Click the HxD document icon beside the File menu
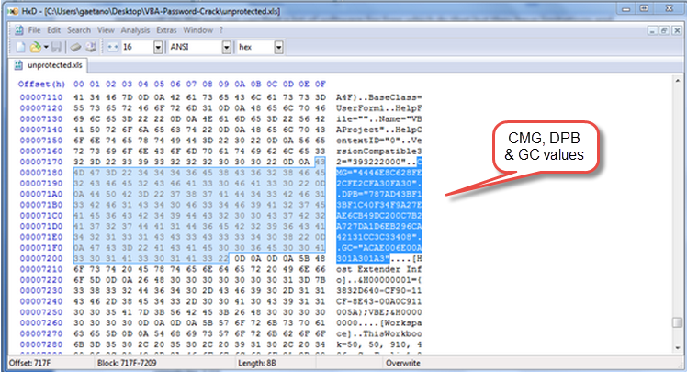 tap(19, 30)
